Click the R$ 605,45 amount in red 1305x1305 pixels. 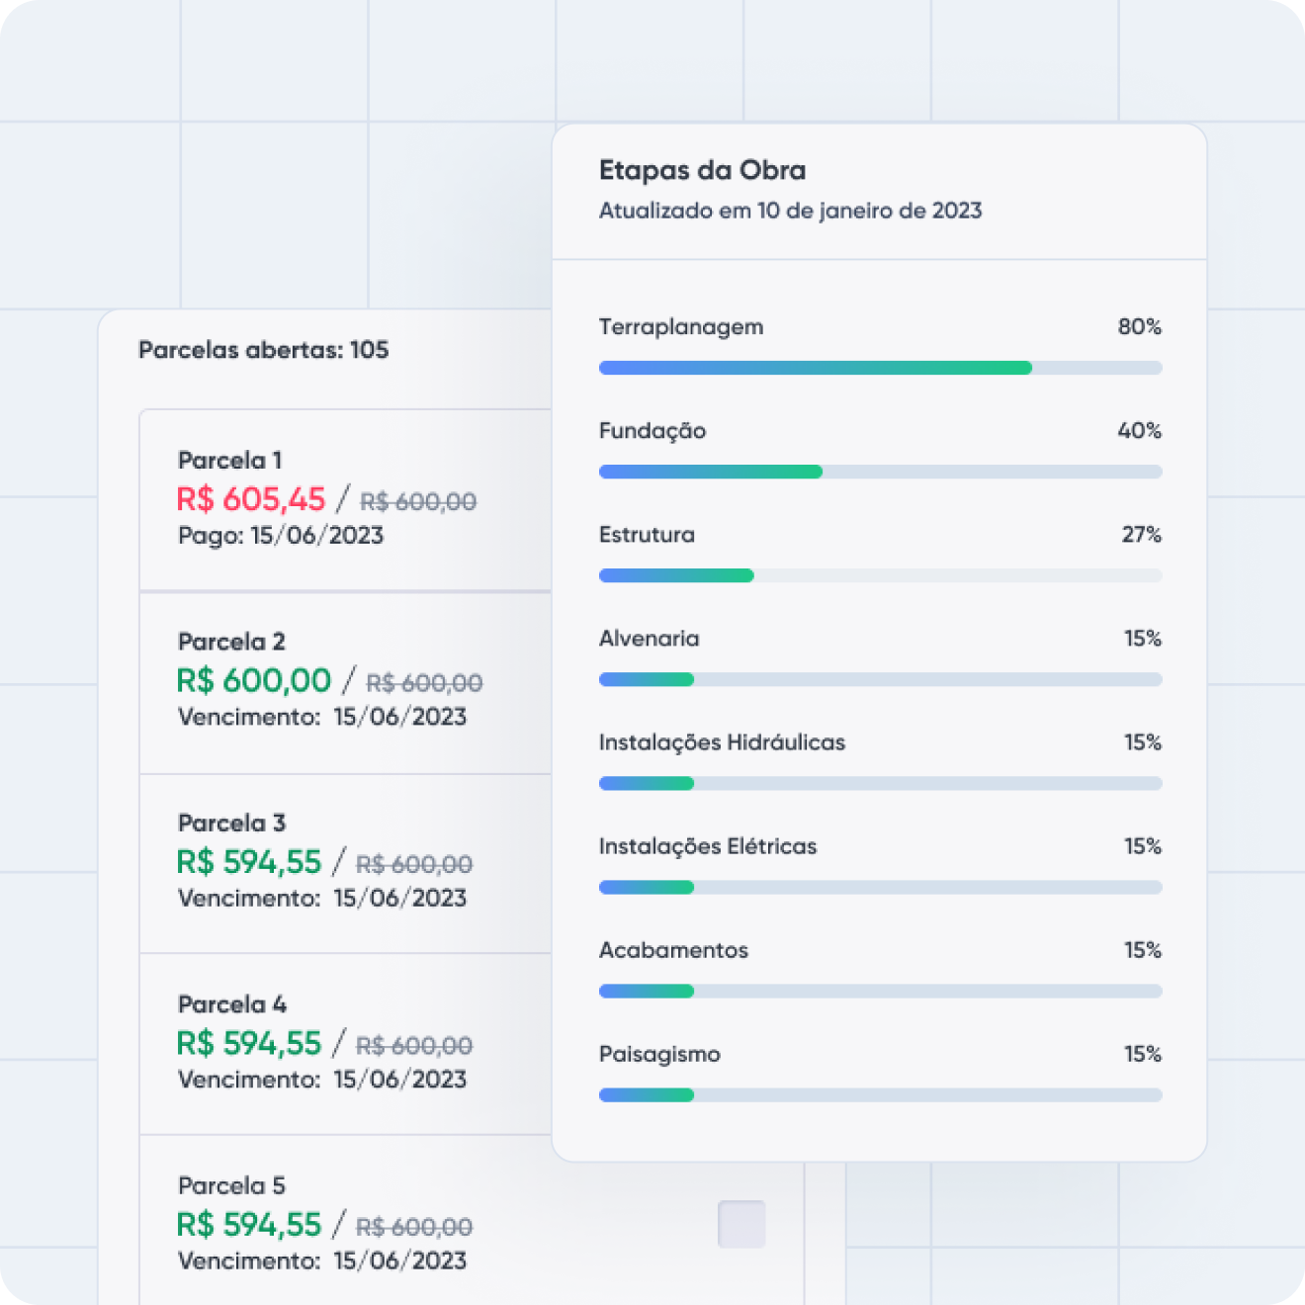(x=251, y=499)
